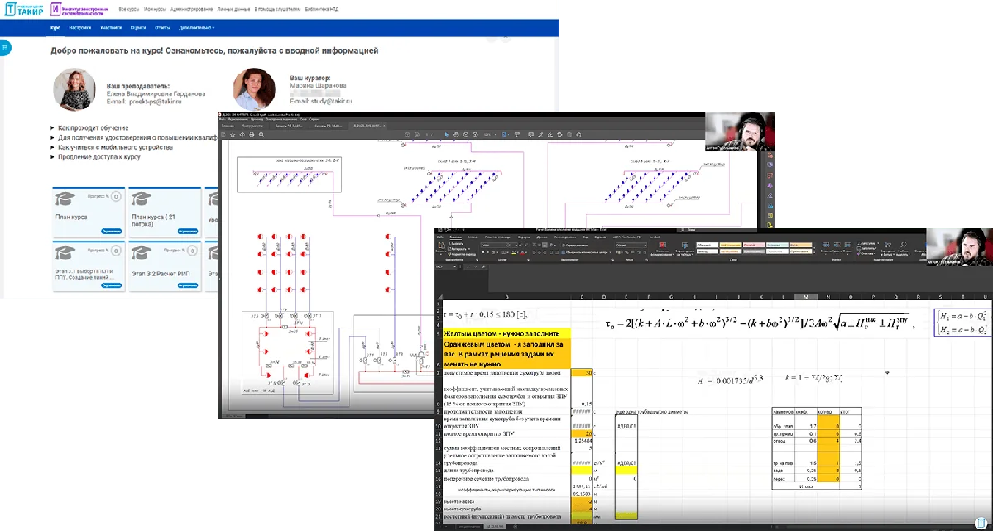Click the ТАКИР logo in the site header
This screenshot has height=531, width=993.
(x=24, y=9)
